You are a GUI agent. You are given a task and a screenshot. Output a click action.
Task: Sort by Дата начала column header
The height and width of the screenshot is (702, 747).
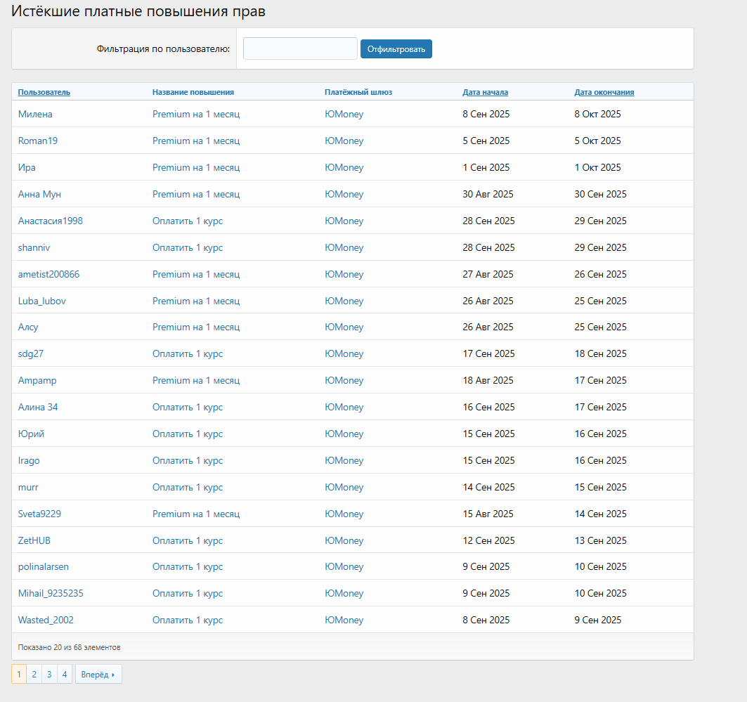pos(485,92)
